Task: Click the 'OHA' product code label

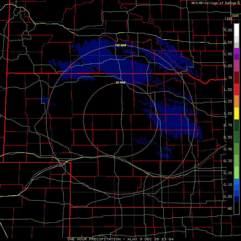Action: [235, 16]
